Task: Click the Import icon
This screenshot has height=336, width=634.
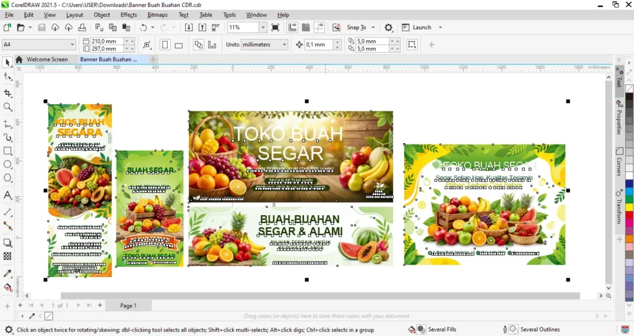Action: [x=188, y=27]
